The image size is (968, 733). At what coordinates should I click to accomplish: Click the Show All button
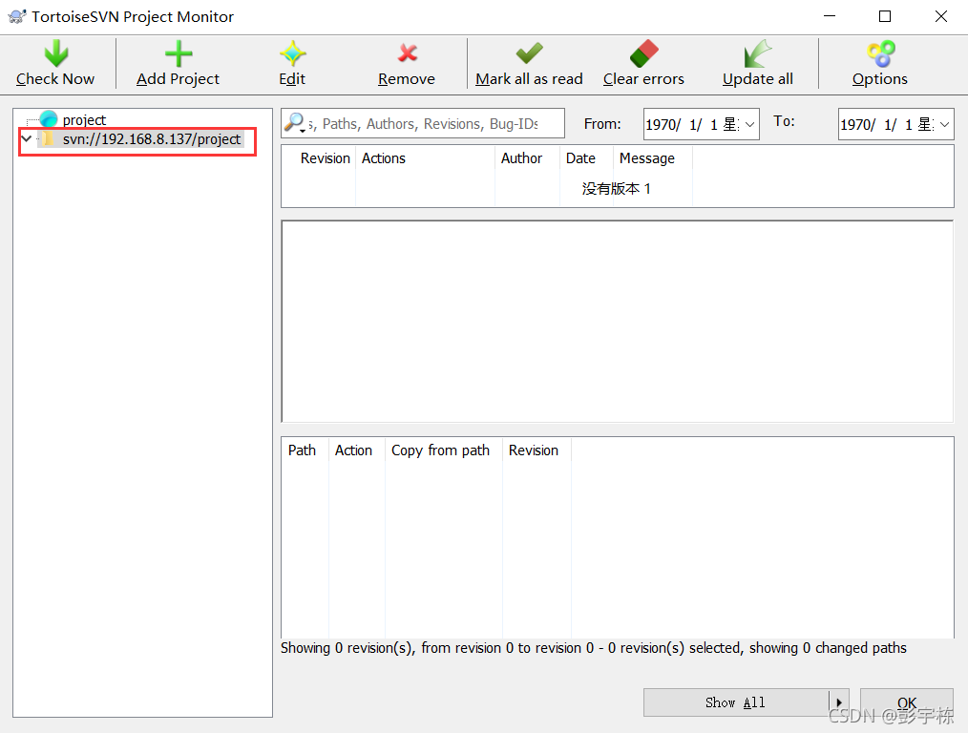(736, 702)
